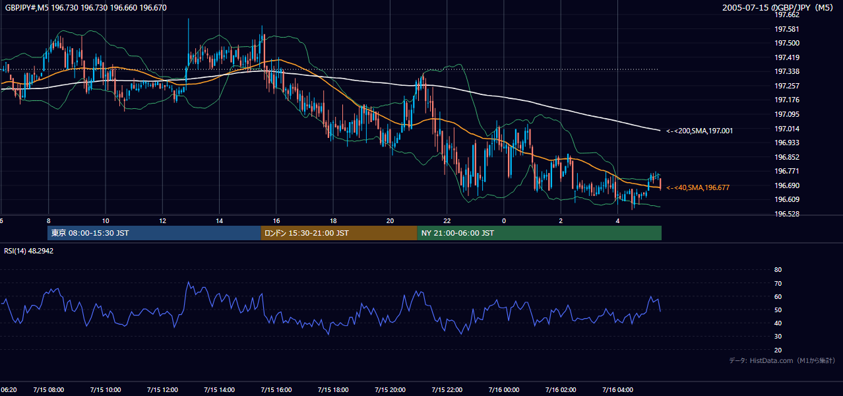
Task: Click price level 196.933 on the scale
Action: pyautogui.click(x=786, y=143)
